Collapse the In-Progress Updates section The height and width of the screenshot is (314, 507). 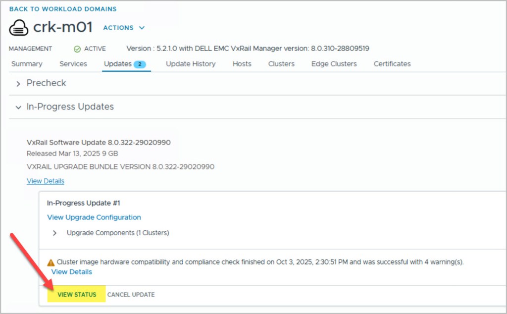18,107
